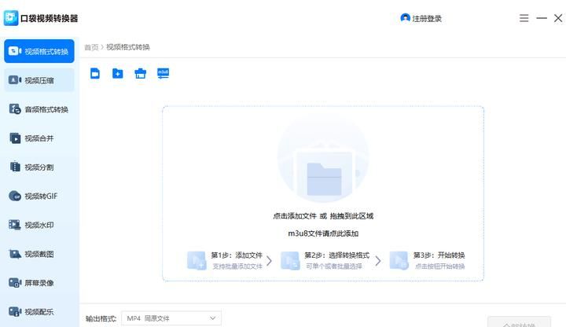566x327 pixels.
Task: Open the 视频转GIF sidebar item
Action: tap(39, 196)
